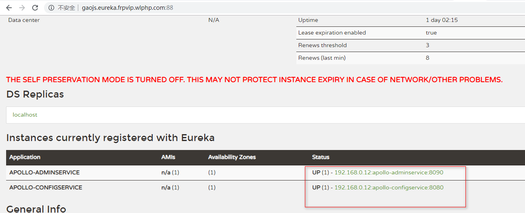Click the Renews threshold label
Screen dimensions: 525x213
pyautogui.click(x=322, y=45)
